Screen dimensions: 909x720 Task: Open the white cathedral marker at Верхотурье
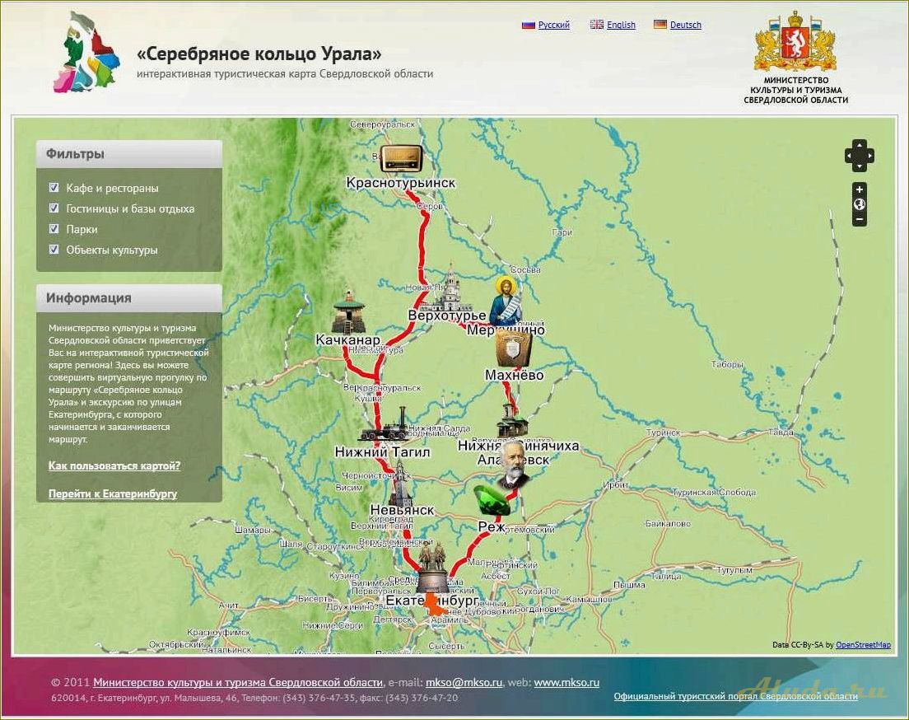click(450, 288)
